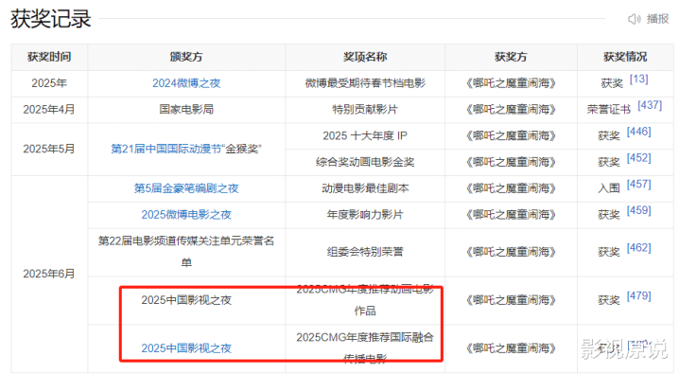Open the 2024微博之夜 link

coord(186,83)
